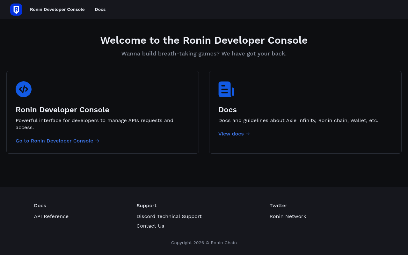408x255 pixels.
Task: Follow the Go to Ronin Developer Console link
Action: [58, 141]
